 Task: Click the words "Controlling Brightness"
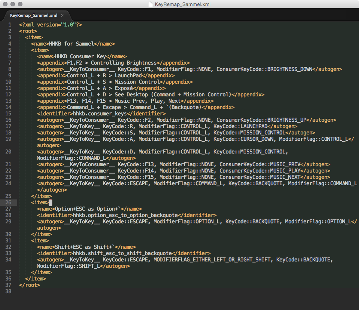[x=124, y=63]
